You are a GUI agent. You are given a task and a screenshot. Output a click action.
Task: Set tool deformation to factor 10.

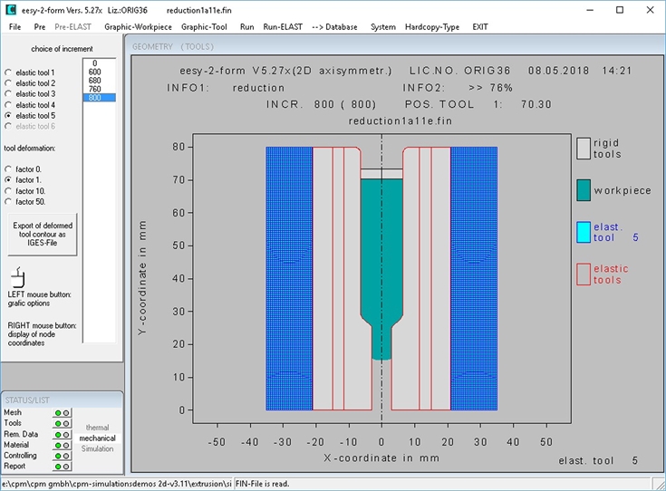[9, 191]
